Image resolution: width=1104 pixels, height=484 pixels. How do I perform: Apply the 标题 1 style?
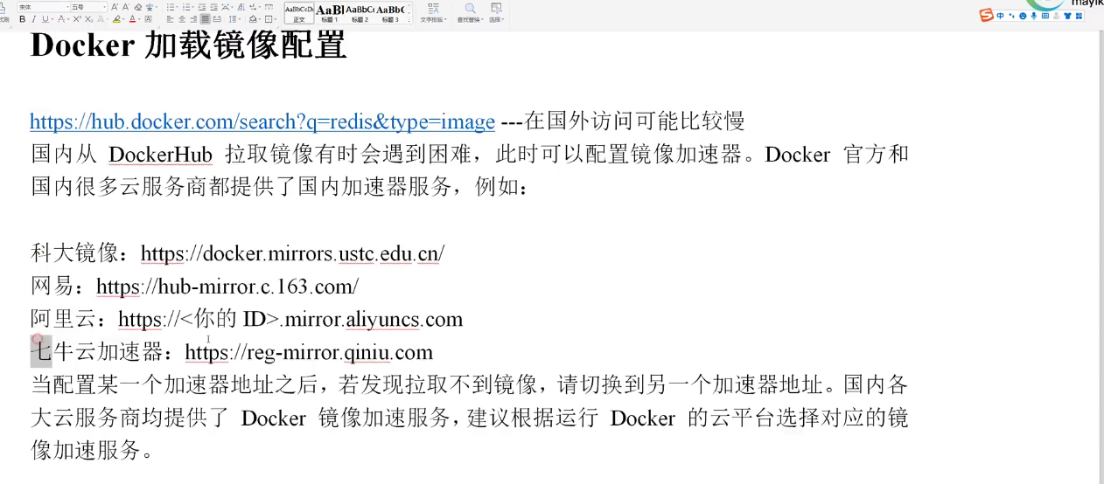coord(329,12)
